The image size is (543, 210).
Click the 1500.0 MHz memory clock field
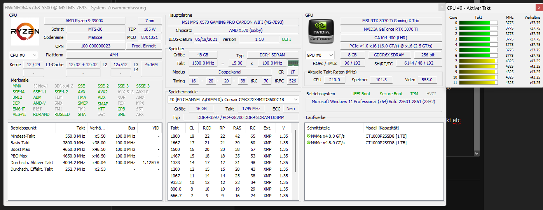pyautogui.click(x=203, y=63)
